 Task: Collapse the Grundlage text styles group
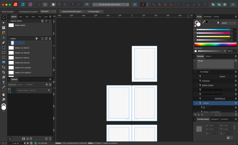click(x=195, y=72)
